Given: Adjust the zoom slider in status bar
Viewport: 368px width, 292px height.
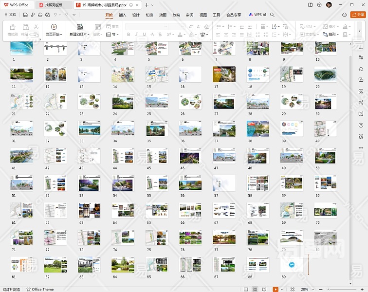Looking at the screenshot, I should pos(329,289).
